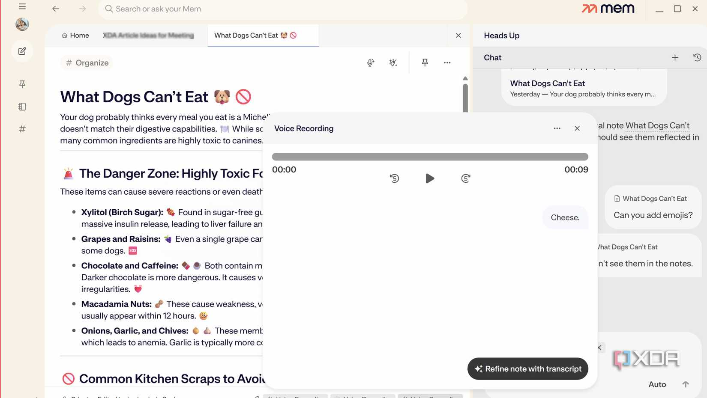Seek on the voice recording progress bar
The height and width of the screenshot is (398, 707).
point(430,157)
